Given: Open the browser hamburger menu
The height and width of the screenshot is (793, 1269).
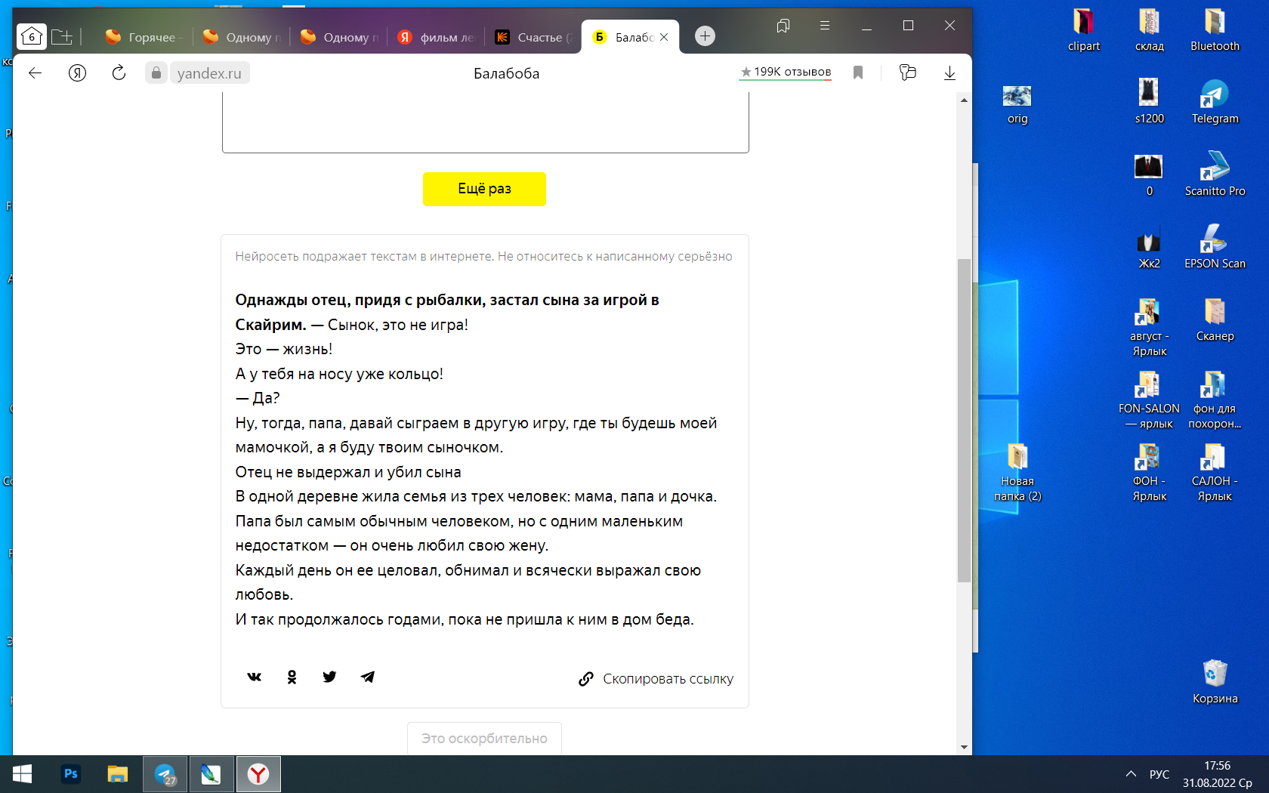Looking at the screenshot, I should coord(825,26).
